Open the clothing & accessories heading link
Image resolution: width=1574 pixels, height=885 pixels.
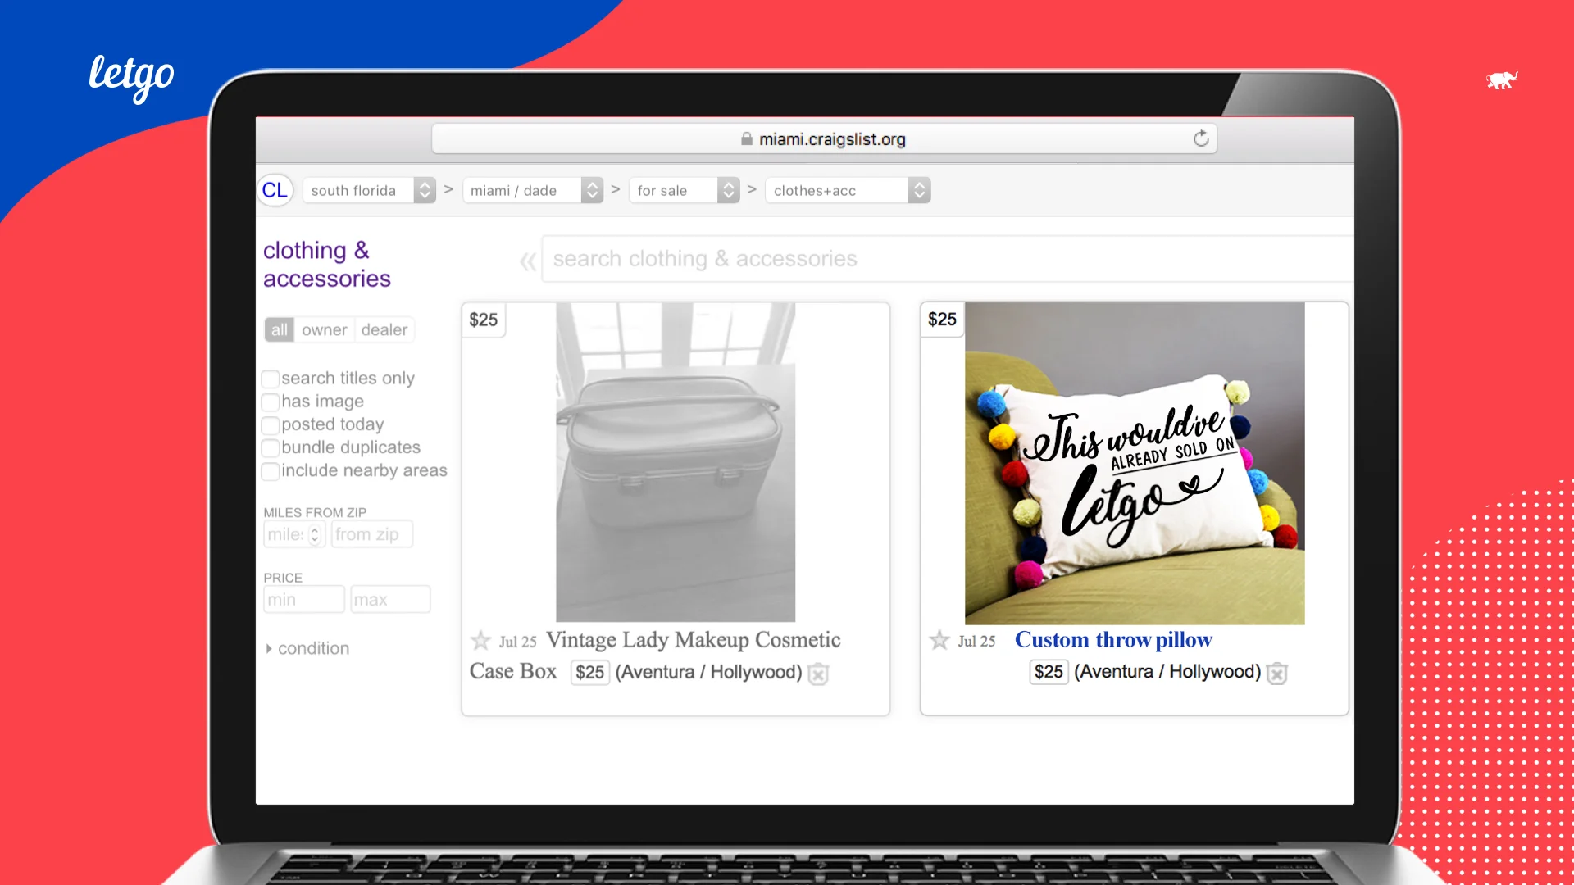[327, 264]
